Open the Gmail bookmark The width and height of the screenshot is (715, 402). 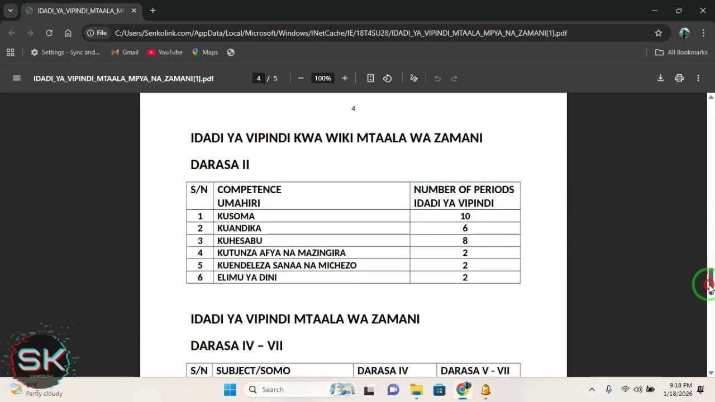(x=125, y=52)
